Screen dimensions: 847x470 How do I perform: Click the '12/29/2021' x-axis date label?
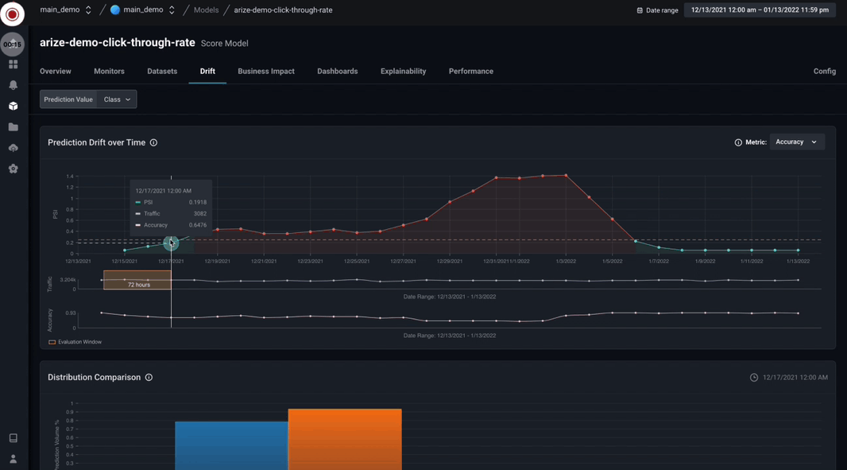(450, 261)
